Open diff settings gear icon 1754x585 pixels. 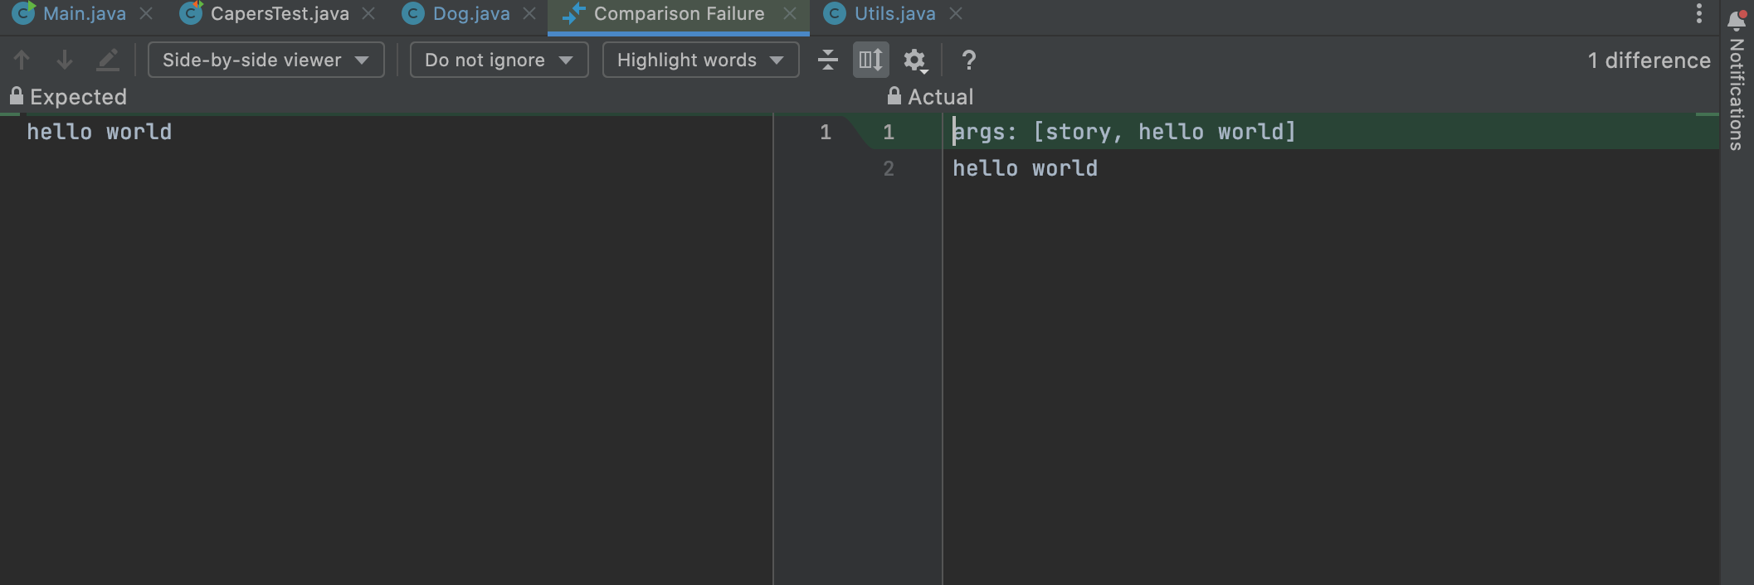914,60
